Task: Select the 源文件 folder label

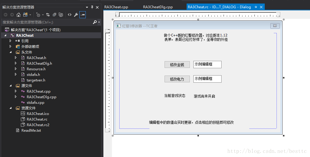Action: point(27,86)
